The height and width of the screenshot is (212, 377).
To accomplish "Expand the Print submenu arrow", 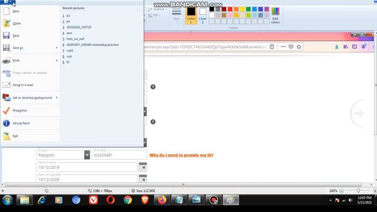I will click(57, 60).
